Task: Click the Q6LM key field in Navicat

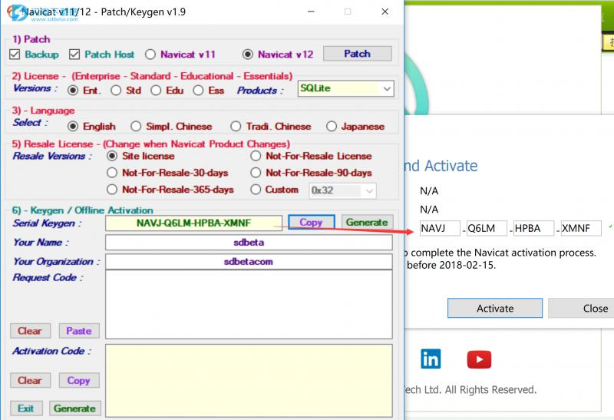Action: 487,228
